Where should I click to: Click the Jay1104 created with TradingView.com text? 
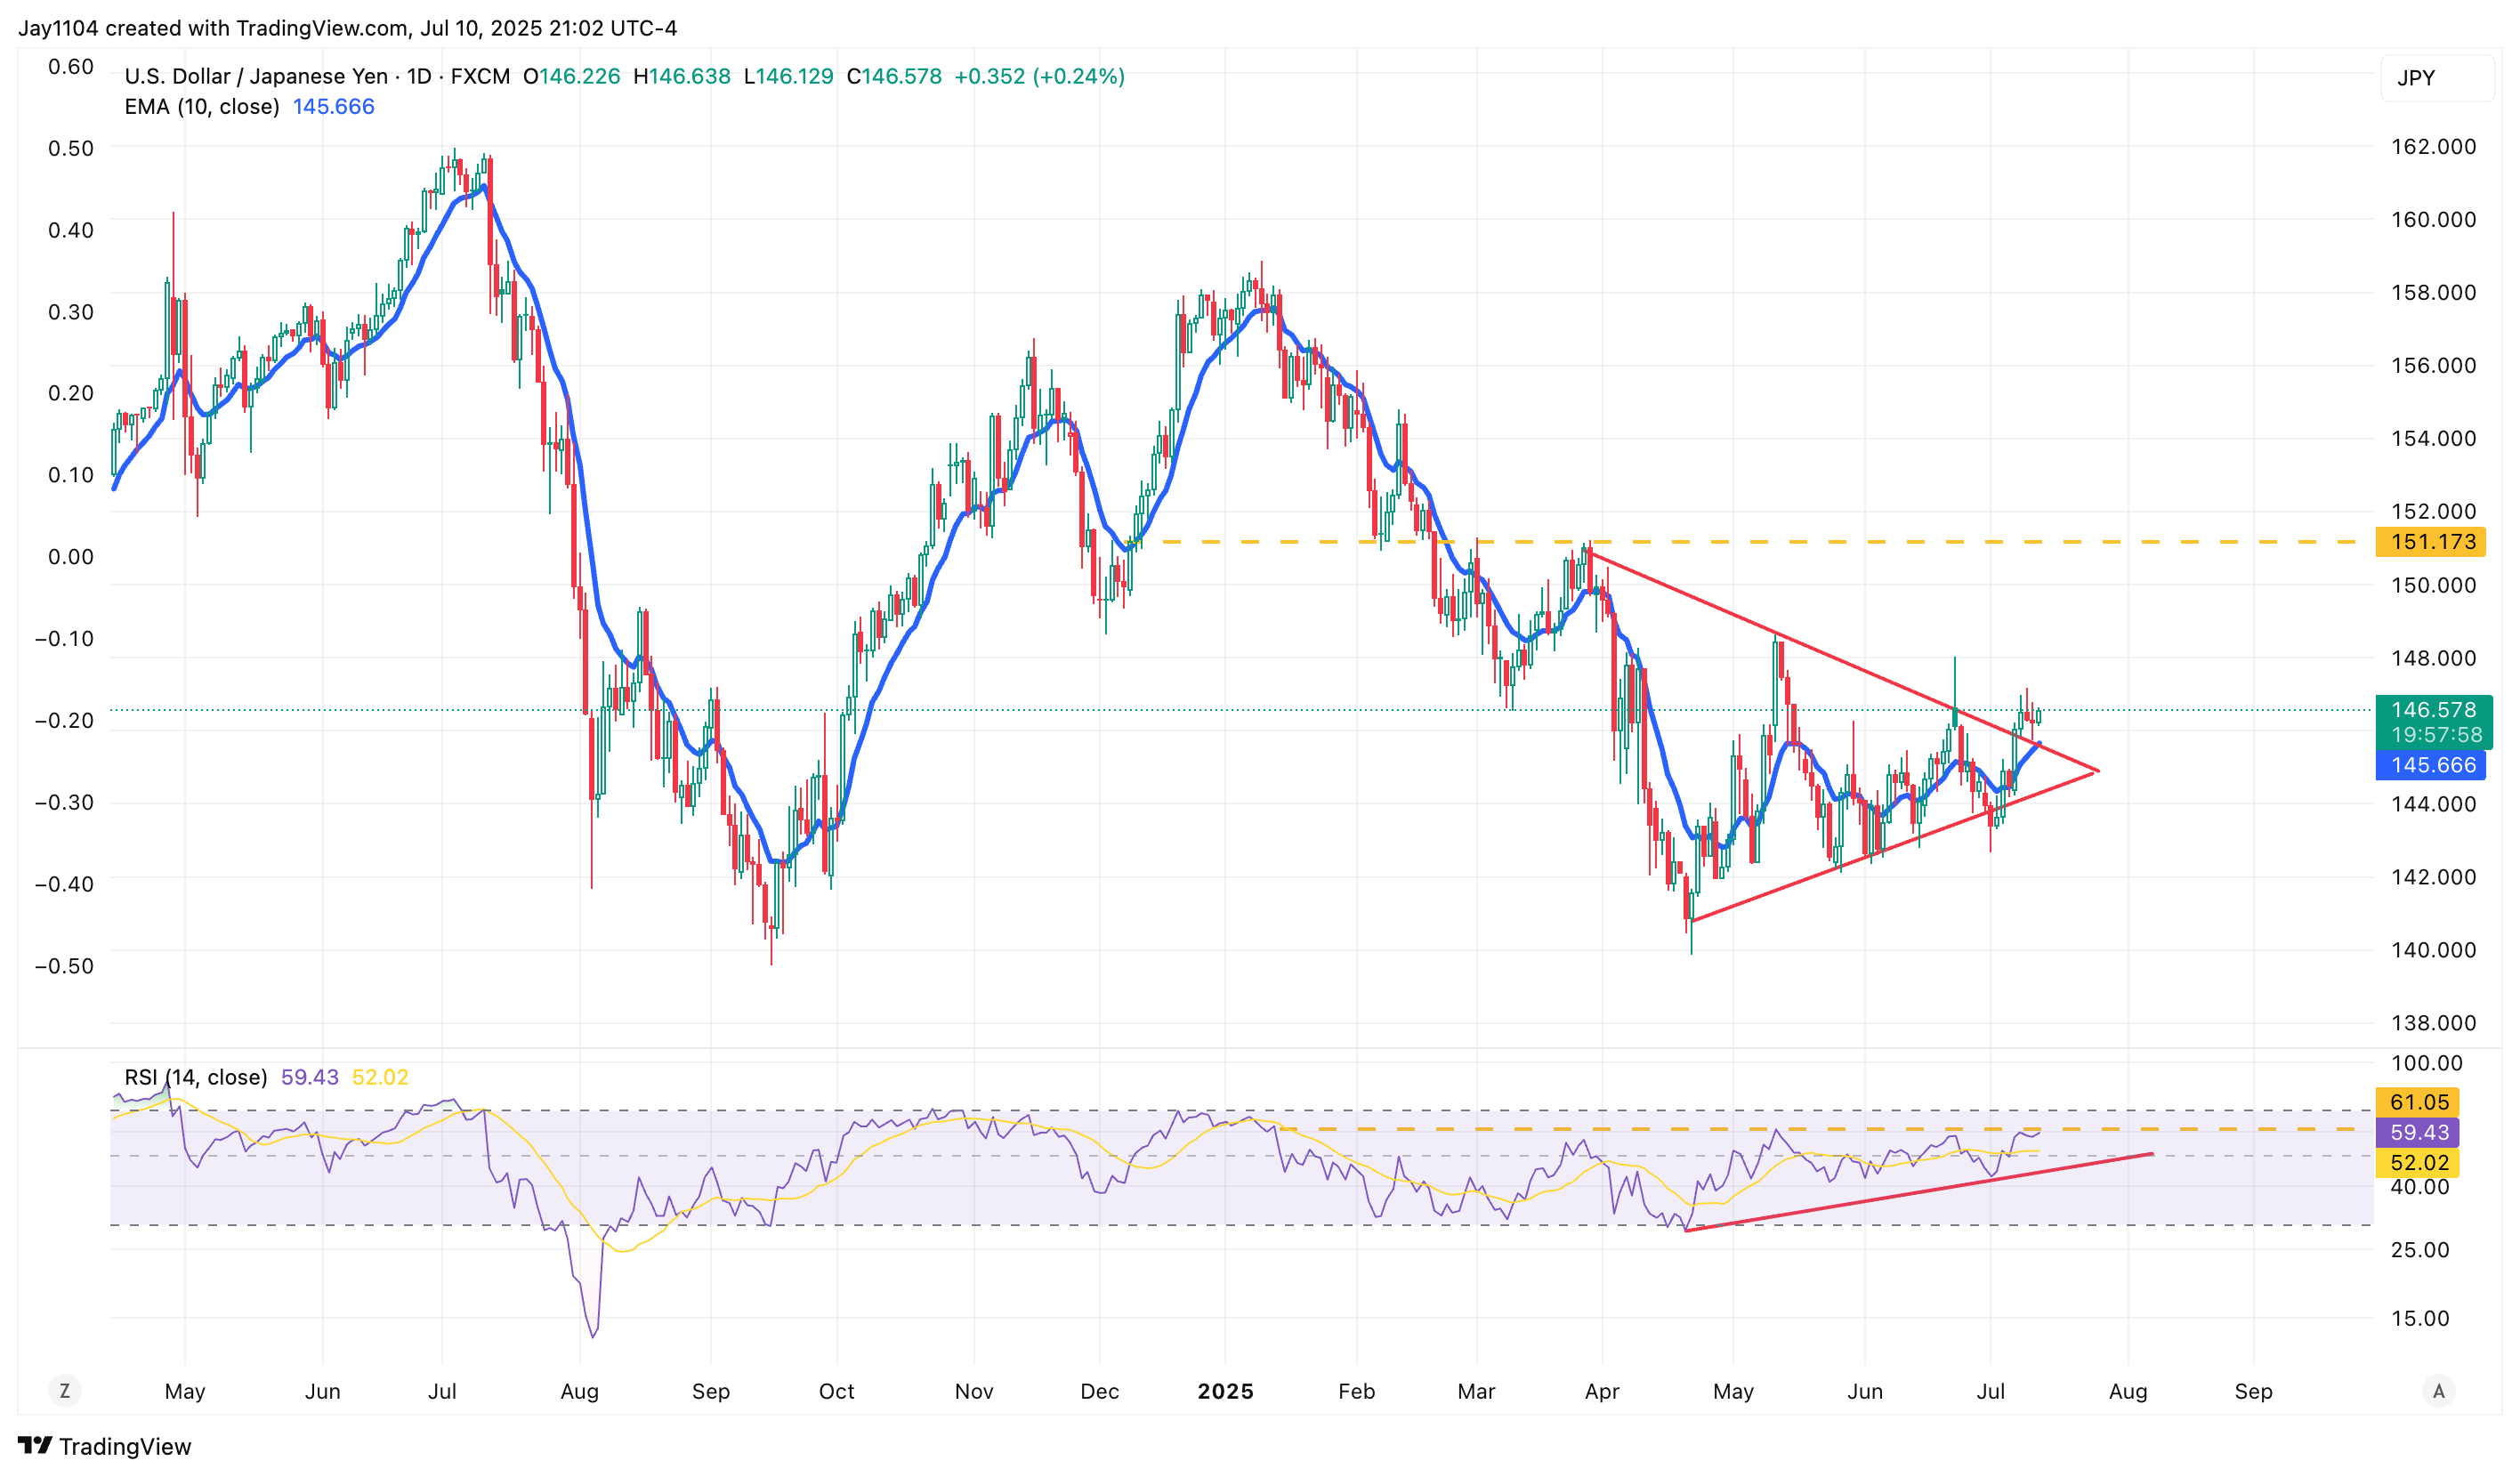[347, 28]
